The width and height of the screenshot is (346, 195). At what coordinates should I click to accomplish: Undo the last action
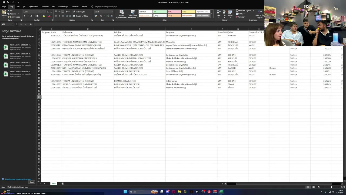point(8,2)
